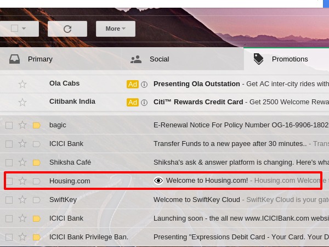Open the Presenting Ola Outstation promotion

241,84
